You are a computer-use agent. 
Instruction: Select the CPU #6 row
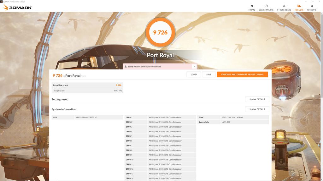tap(160, 141)
